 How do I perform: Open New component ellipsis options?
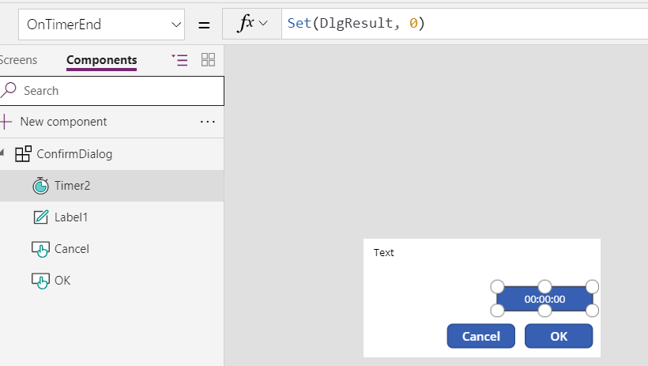pyautogui.click(x=208, y=122)
